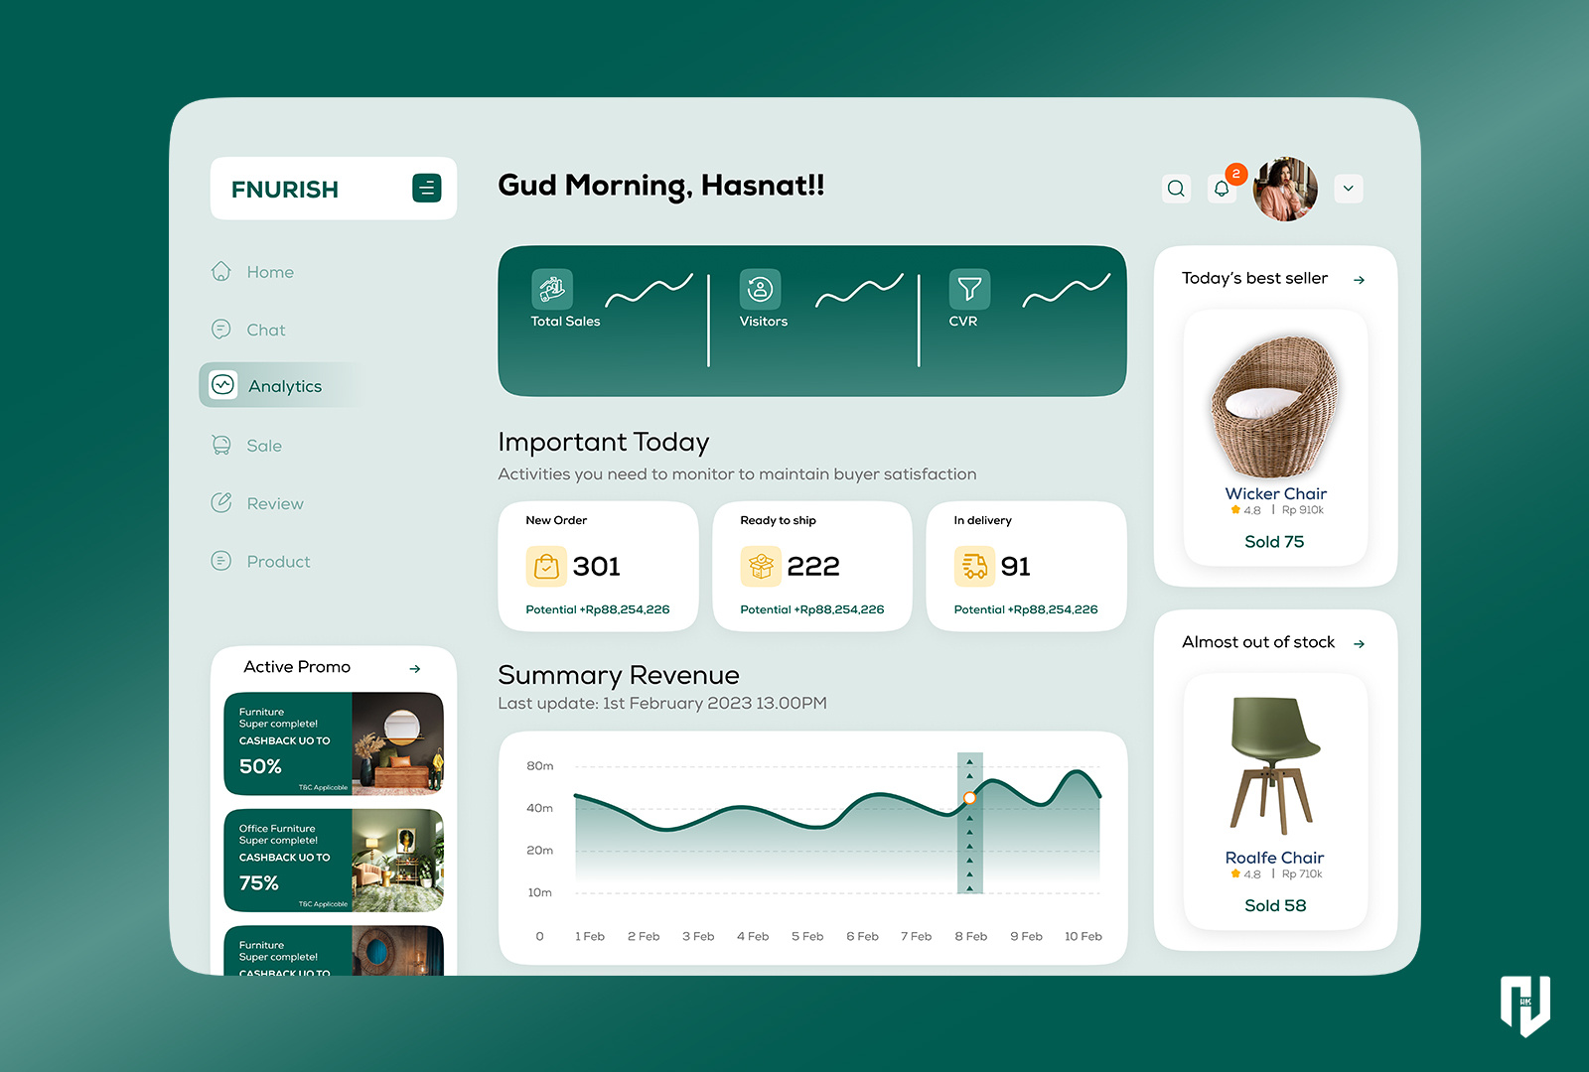The image size is (1589, 1072).
Task: Click the Product icon in the sidebar
Action: click(x=221, y=561)
